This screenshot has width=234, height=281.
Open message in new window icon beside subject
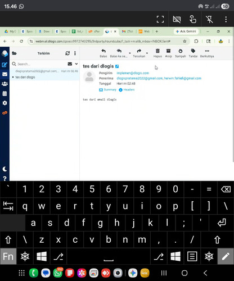pos(117,66)
